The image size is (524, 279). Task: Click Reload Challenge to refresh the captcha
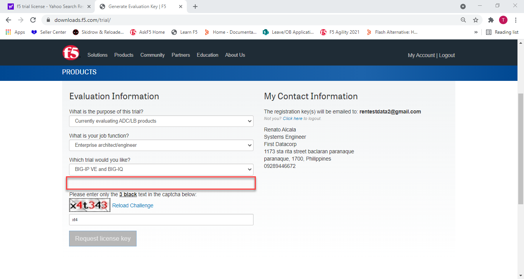coord(133,205)
